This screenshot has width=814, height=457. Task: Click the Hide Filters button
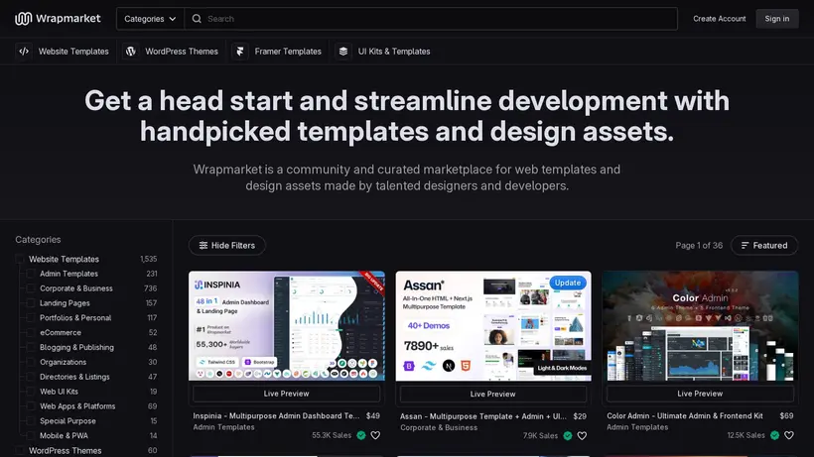[227, 246]
